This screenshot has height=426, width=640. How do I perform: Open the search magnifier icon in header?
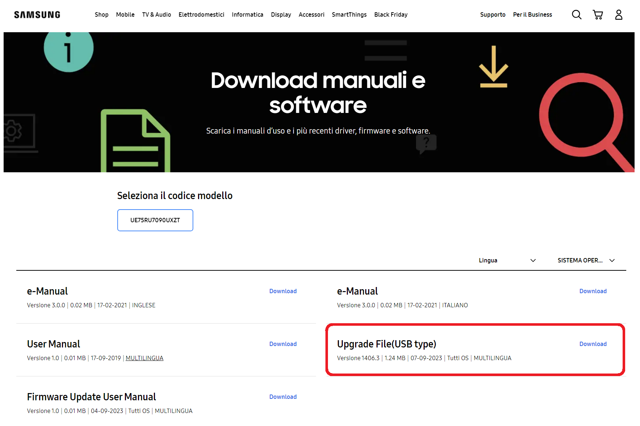click(x=577, y=15)
